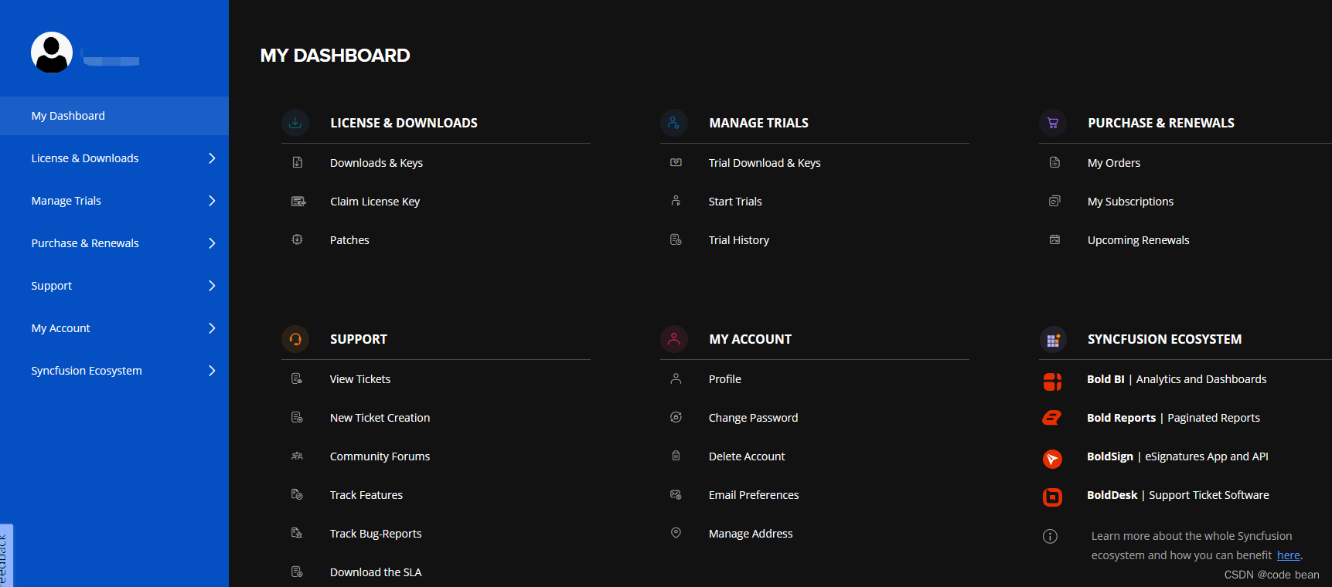Image resolution: width=1332 pixels, height=587 pixels.
Task: Select My Dashboard in the sidebar
Action: pos(114,116)
